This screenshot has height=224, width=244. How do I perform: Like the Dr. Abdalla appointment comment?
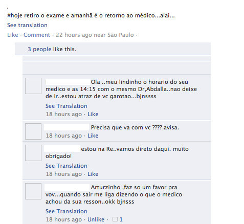(x=93, y=114)
